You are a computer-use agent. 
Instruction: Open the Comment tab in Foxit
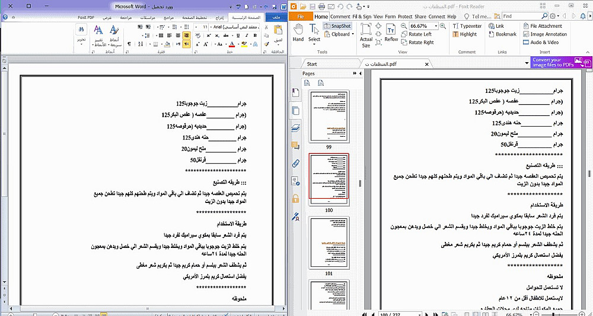[x=340, y=17]
